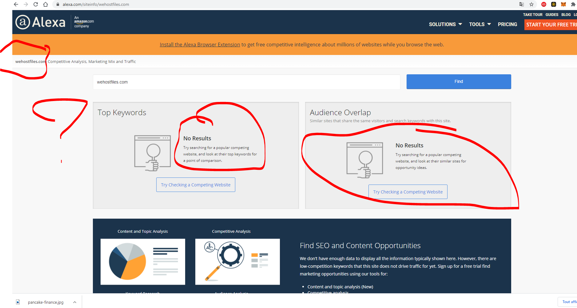The width and height of the screenshot is (577, 308).
Task: Open the red circular extension icon
Action: (544, 4)
